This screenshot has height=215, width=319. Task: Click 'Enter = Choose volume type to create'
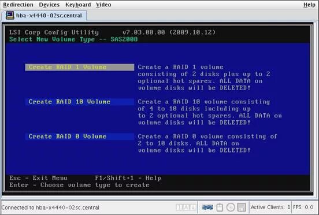coord(79,185)
